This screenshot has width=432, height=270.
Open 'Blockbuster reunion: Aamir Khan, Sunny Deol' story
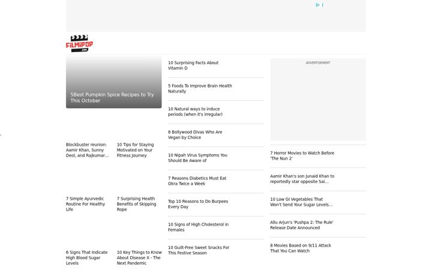(88, 150)
